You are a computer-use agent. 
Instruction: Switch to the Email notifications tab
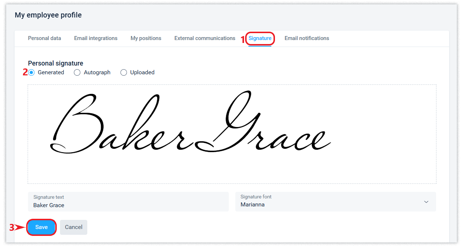tap(307, 38)
